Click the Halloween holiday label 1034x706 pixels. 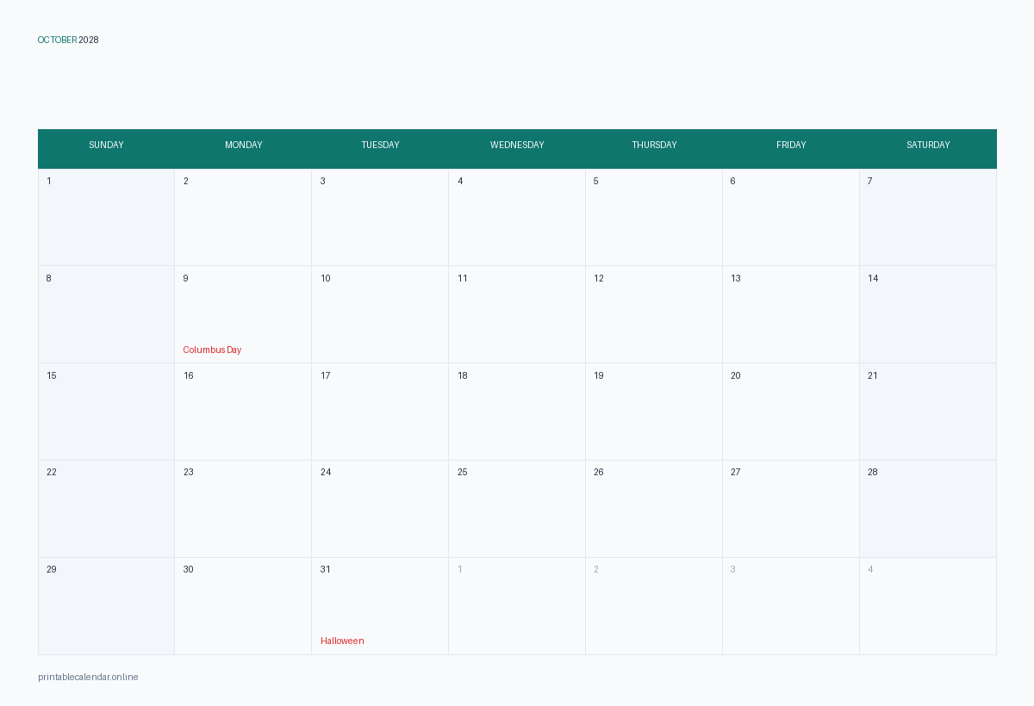click(342, 641)
